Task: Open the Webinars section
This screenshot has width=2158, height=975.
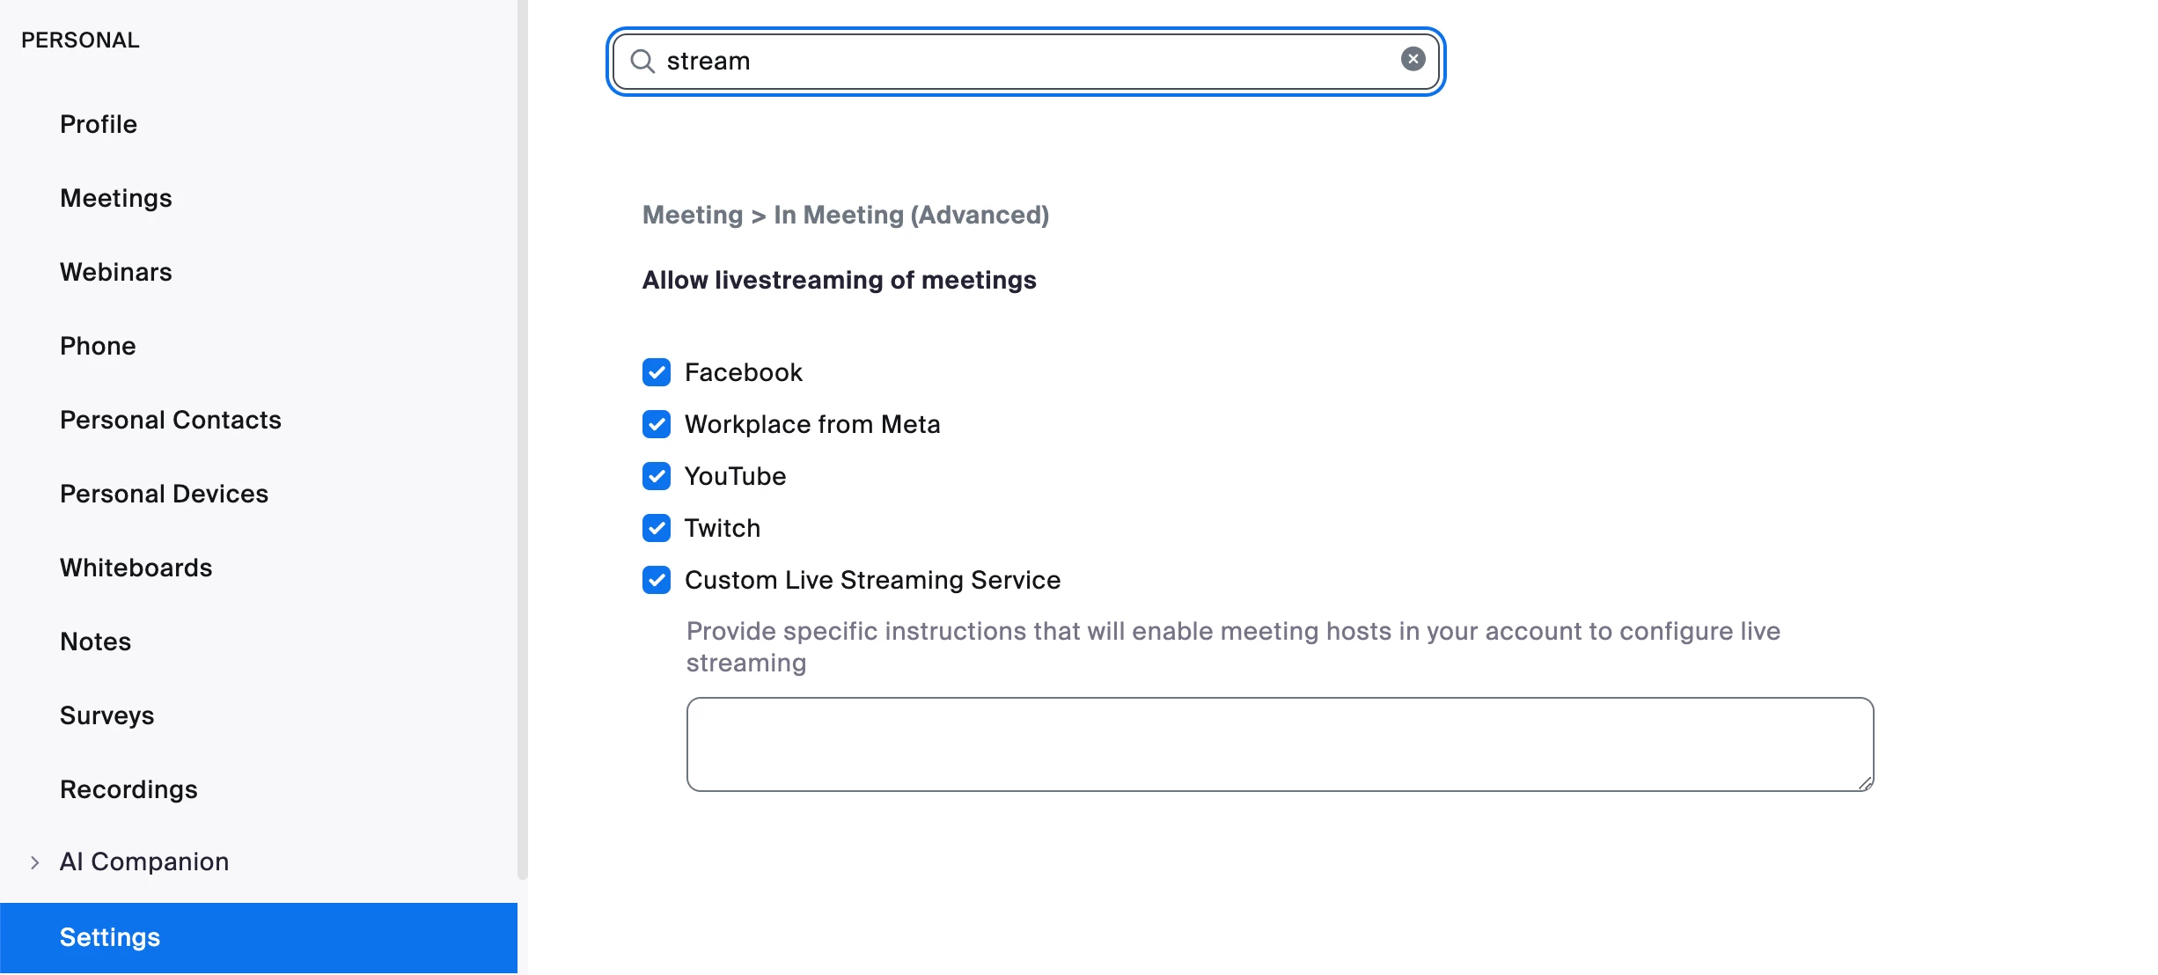Action: point(116,272)
